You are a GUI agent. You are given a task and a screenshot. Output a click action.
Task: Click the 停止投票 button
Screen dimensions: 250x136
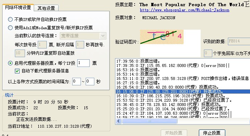point(212,133)
